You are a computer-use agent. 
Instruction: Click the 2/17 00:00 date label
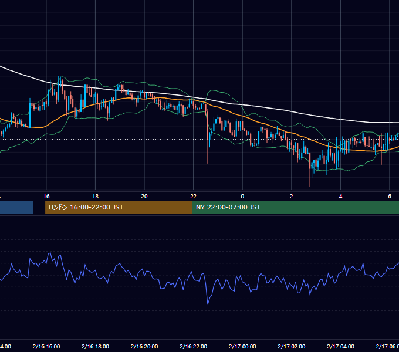pos(242,346)
